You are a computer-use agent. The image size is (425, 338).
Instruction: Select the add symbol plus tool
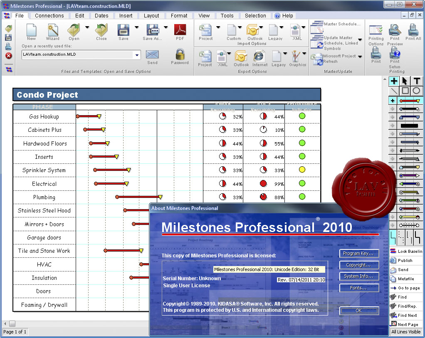[394, 81]
